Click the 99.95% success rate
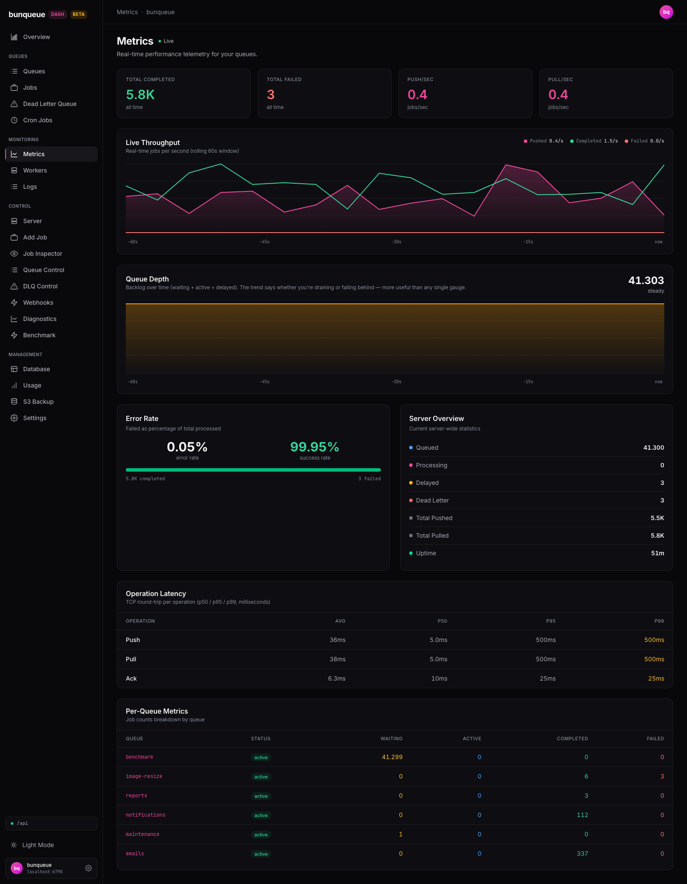The width and height of the screenshot is (687, 884). pos(315,447)
